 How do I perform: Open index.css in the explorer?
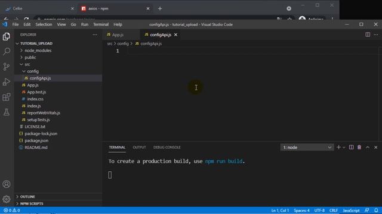pos(58,99)
